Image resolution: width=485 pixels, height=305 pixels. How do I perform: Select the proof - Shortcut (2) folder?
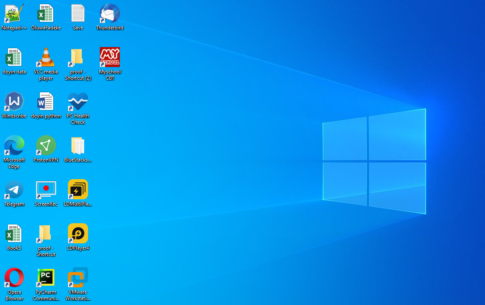click(x=78, y=58)
